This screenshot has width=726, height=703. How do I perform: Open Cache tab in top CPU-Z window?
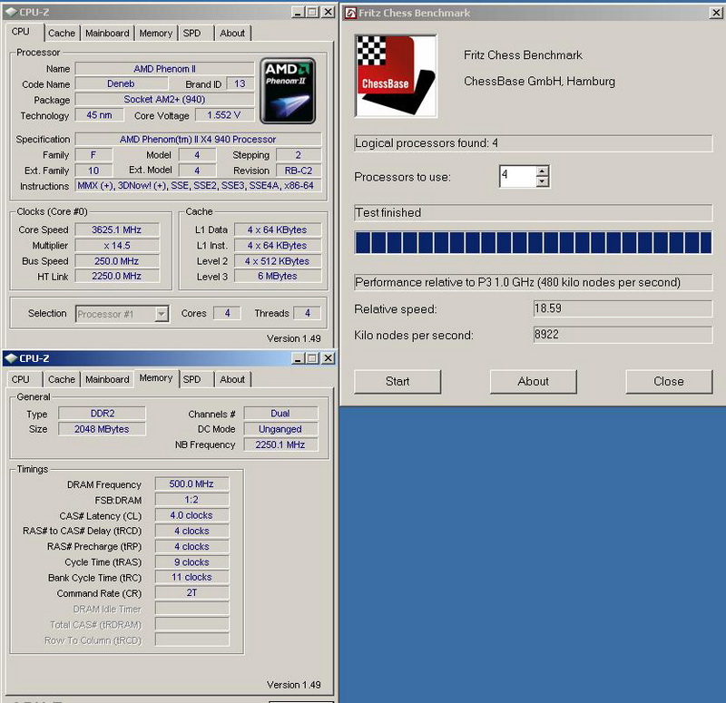[x=62, y=33]
